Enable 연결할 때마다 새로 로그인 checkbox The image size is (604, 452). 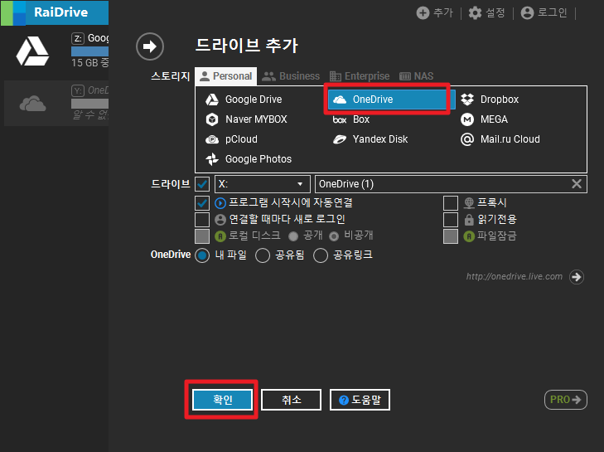[202, 220]
